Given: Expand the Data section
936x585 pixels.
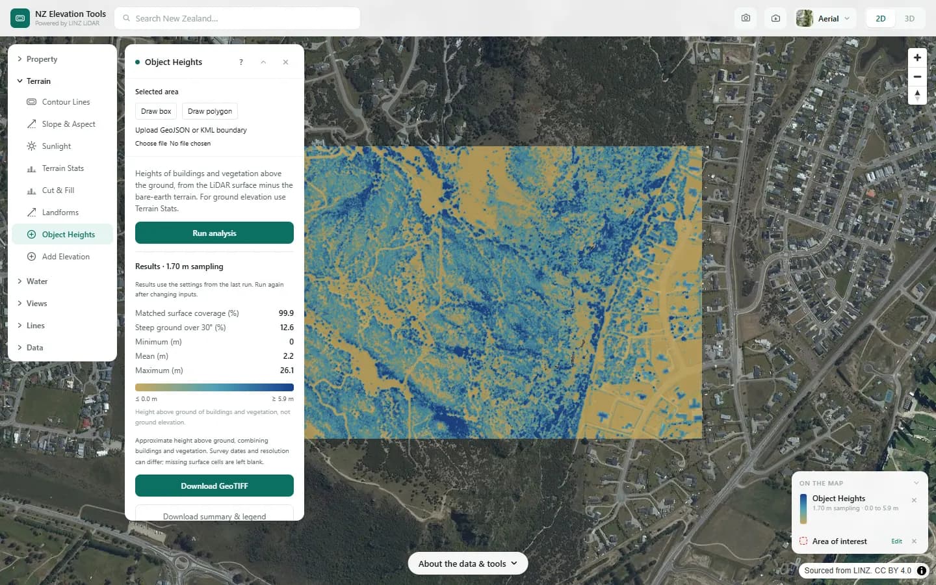Looking at the screenshot, I should [62, 348].
